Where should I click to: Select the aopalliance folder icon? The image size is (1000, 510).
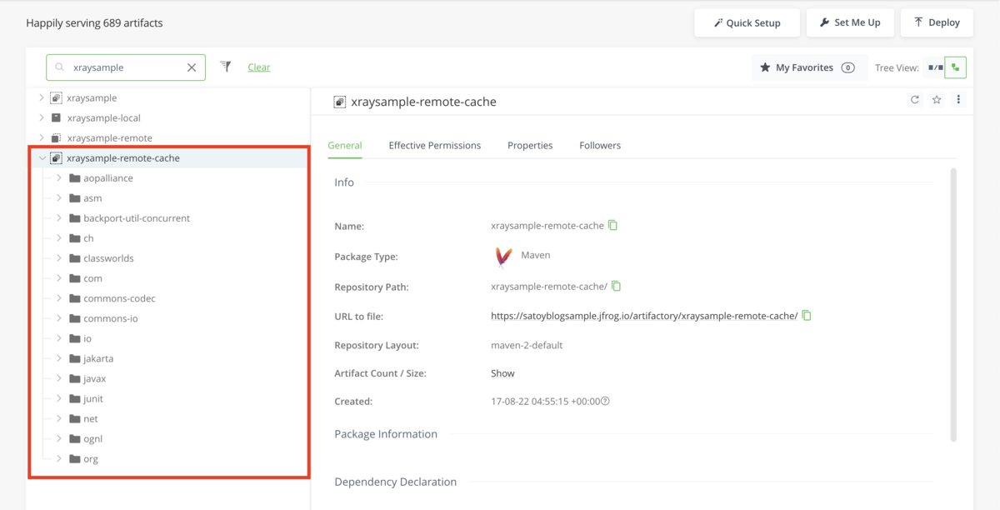[x=75, y=178]
